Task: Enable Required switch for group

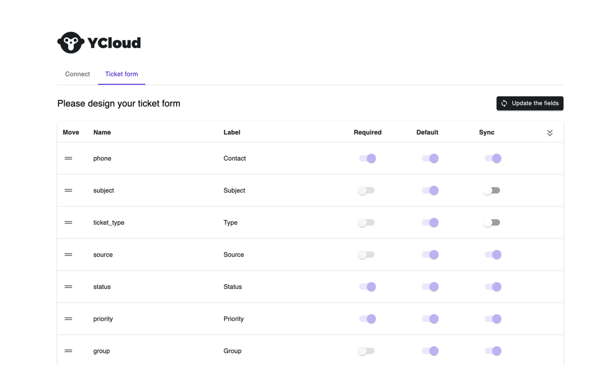Action: pos(366,351)
